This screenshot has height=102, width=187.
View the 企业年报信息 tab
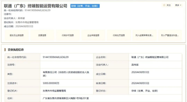tap(93, 35)
